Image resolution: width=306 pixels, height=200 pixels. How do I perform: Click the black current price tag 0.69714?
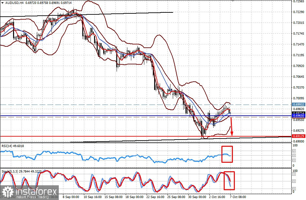point(298,113)
